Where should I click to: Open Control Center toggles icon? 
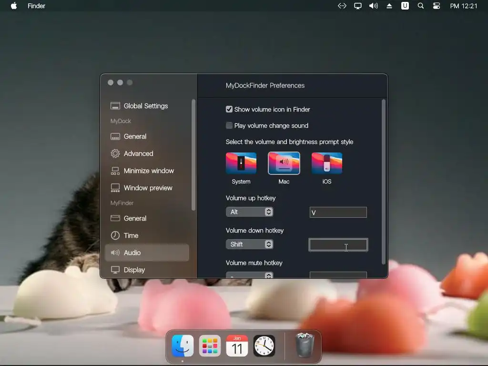437,6
